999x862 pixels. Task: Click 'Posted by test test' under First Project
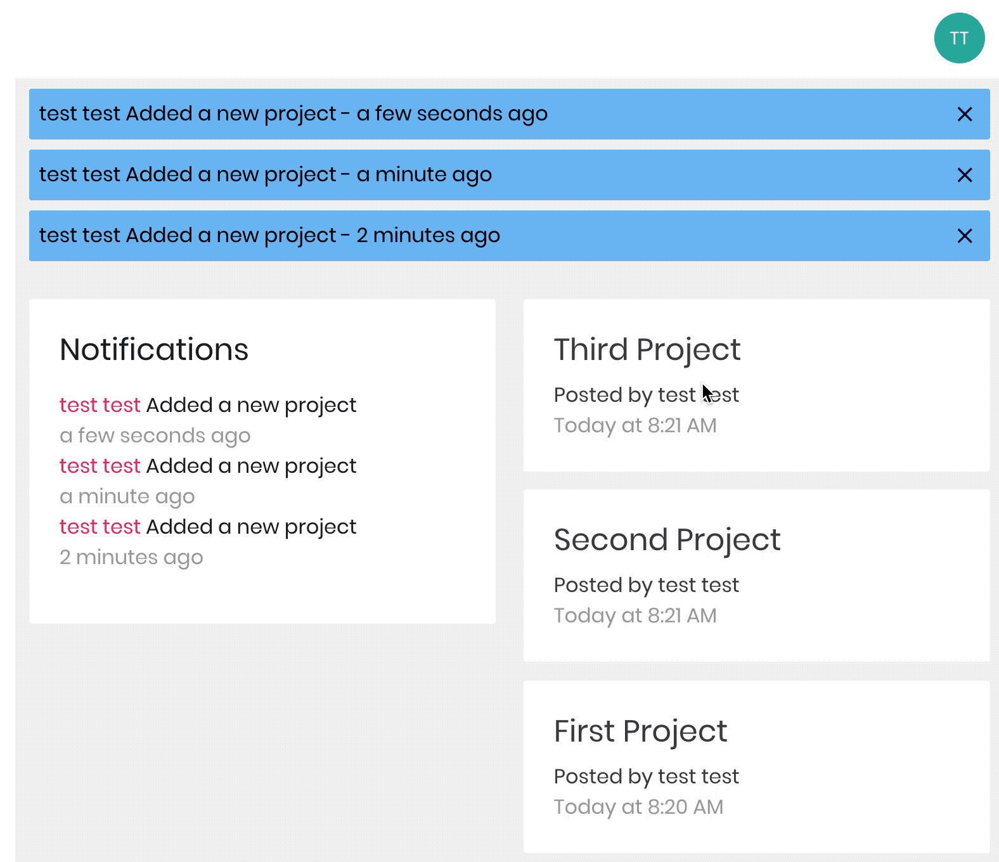click(x=646, y=776)
